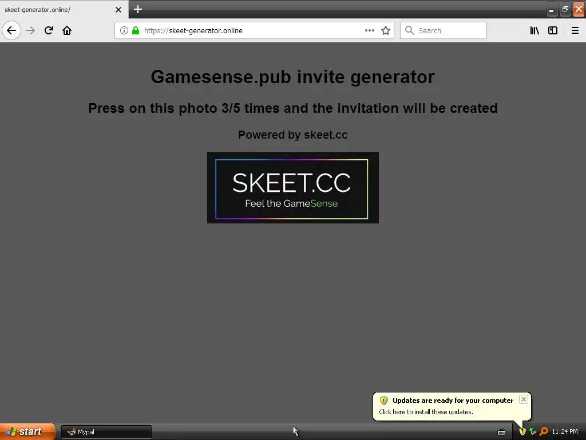Click the 11:24 PM clock
Viewport: 586px width, 440px height.
tap(565, 432)
